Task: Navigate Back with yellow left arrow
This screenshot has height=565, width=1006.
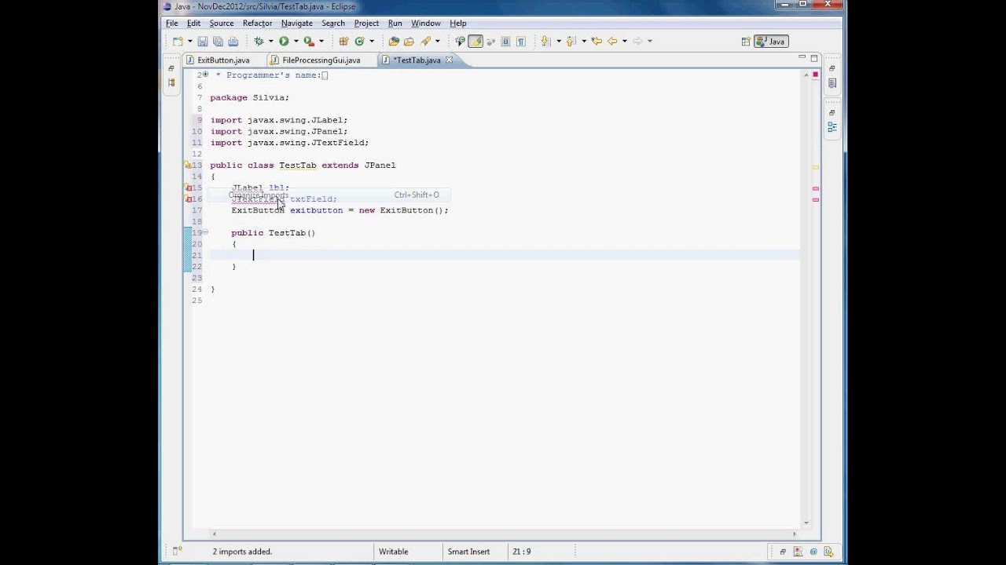Action: tap(612, 41)
